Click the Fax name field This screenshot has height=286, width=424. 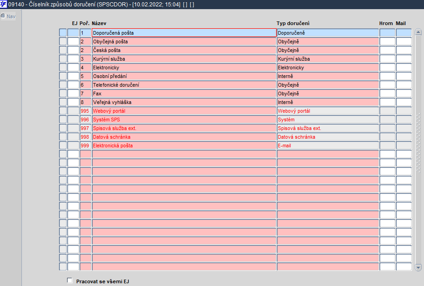[184, 93]
